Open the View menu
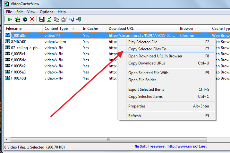230x153 pixels. pos(31,12)
